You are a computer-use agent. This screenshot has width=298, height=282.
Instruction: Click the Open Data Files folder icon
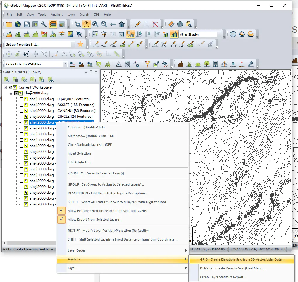pyautogui.click(x=9, y=24)
